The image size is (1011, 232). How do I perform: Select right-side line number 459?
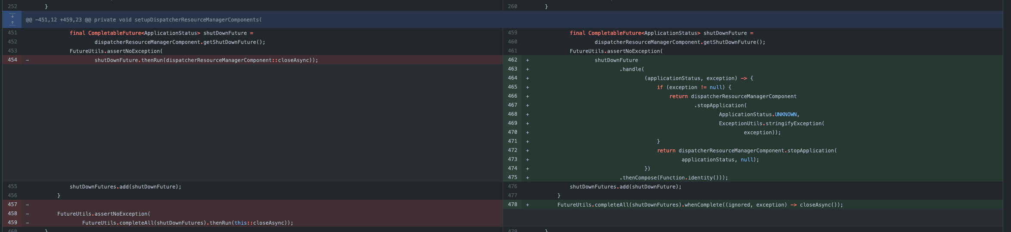(513, 33)
